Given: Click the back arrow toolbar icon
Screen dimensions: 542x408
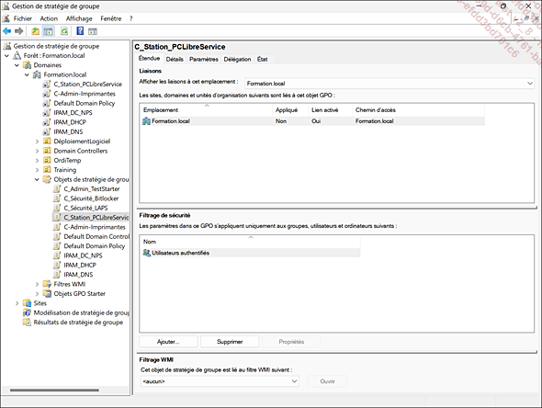Looking at the screenshot, I should [7, 31].
